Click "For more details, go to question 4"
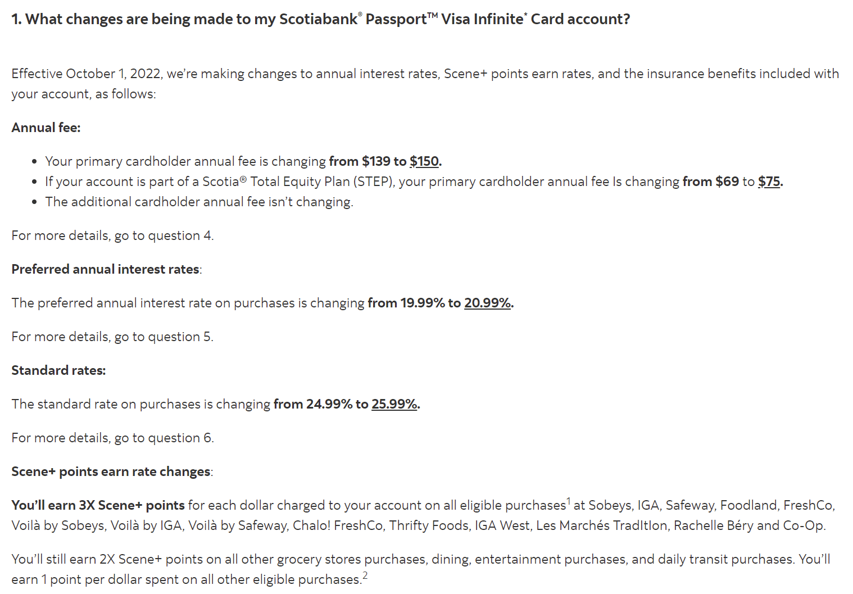 click(112, 235)
